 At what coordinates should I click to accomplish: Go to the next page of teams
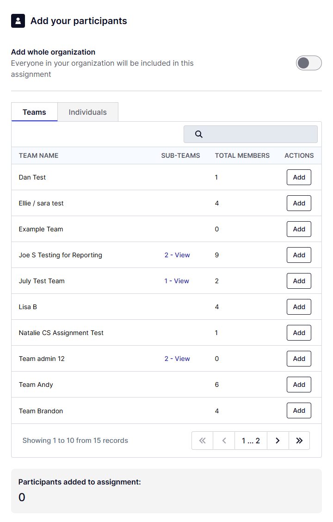(x=277, y=441)
